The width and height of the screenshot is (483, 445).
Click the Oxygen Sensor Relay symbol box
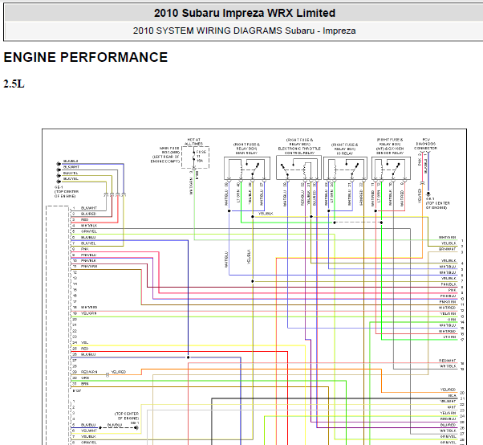(x=391, y=169)
